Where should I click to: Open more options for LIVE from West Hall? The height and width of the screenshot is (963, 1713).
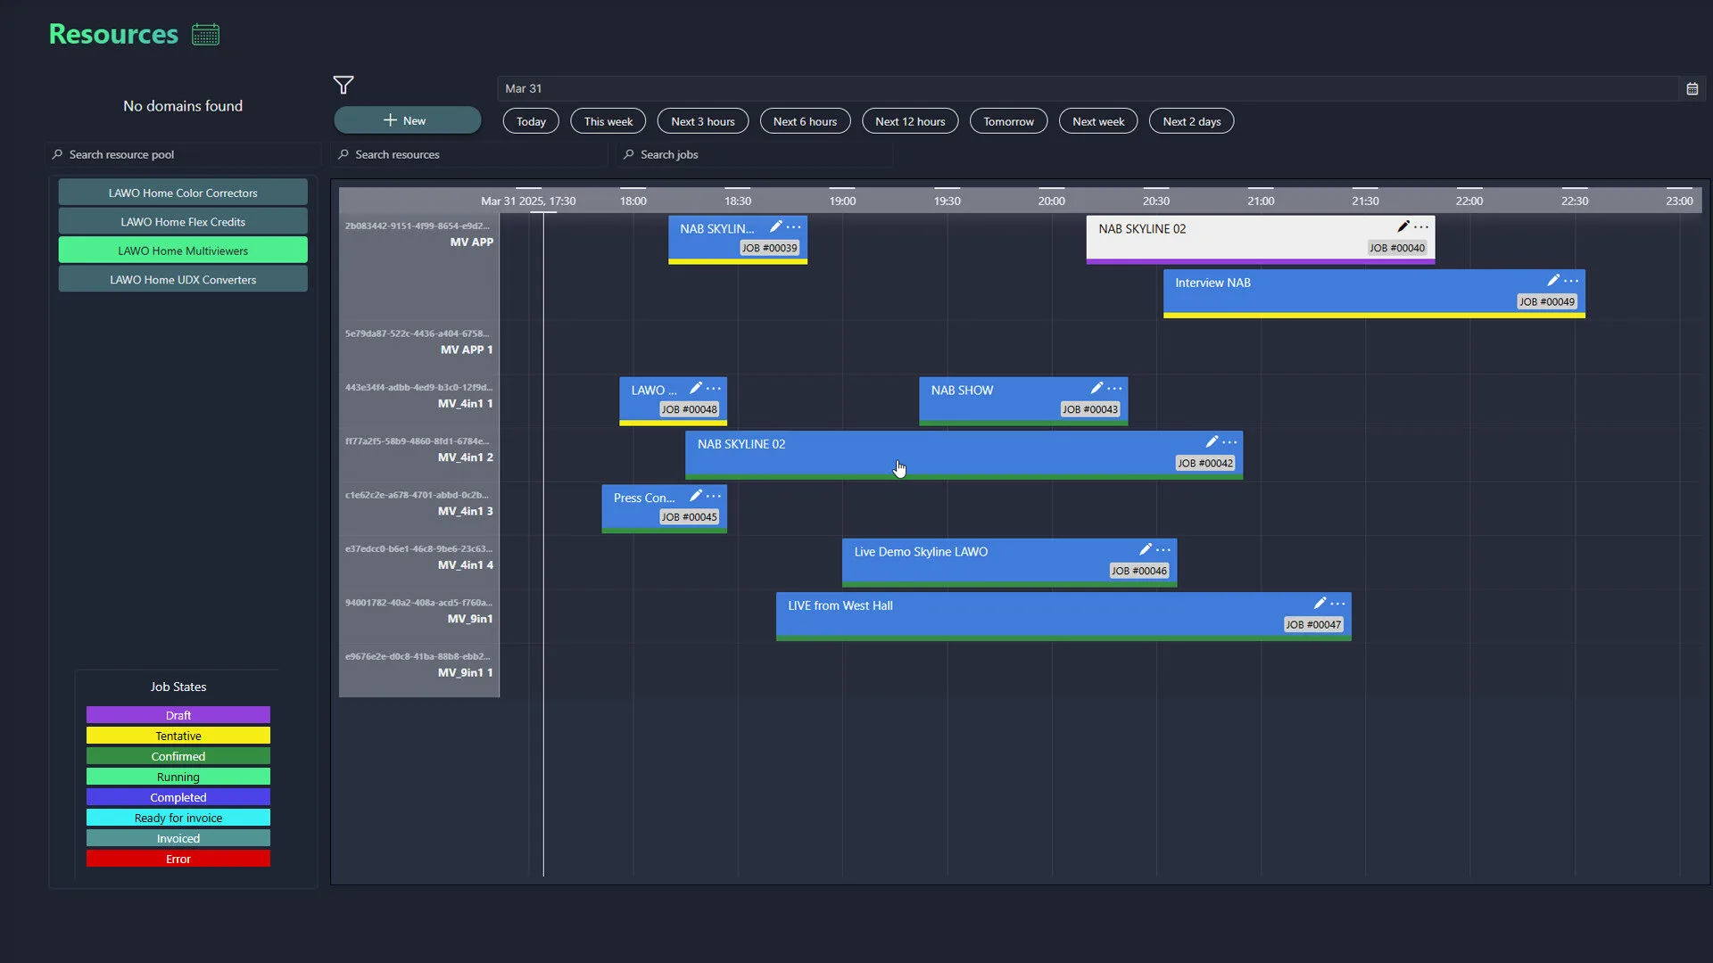click(1337, 604)
